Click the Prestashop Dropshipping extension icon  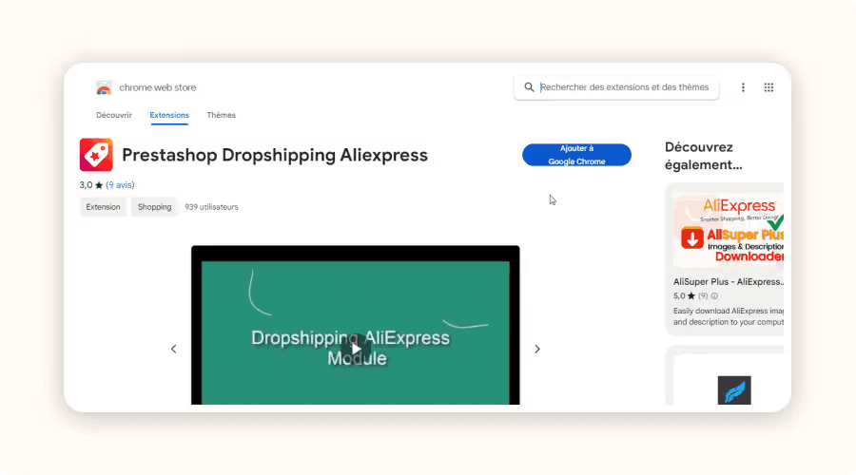click(x=96, y=155)
